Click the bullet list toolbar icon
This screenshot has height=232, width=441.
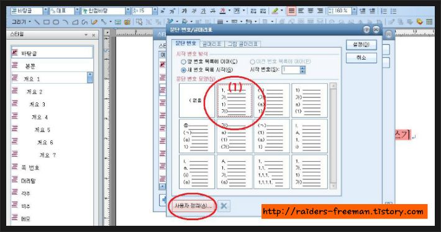[393, 11]
